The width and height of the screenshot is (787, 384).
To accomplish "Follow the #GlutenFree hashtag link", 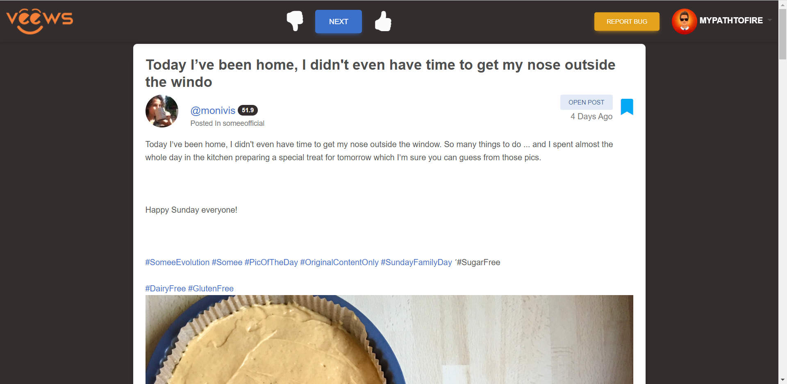I will point(211,289).
